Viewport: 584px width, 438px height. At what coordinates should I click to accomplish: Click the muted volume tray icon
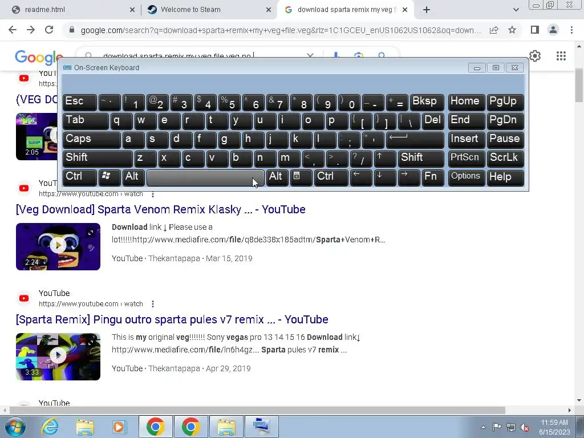pos(525,427)
